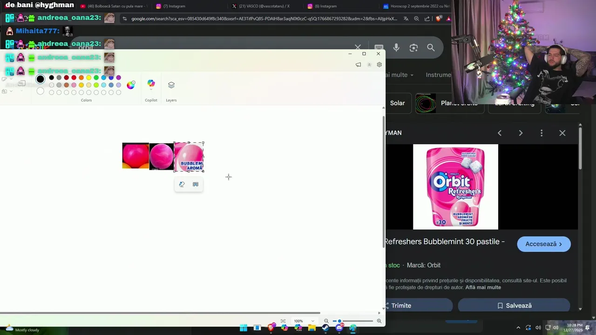This screenshot has height=335, width=596.
Task: Open Paint settings gear
Action: [379, 65]
